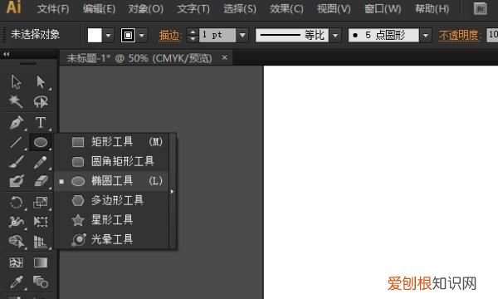Choose 多边形工具 from flyout
Screen dimensions: 498x299
tap(112, 200)
